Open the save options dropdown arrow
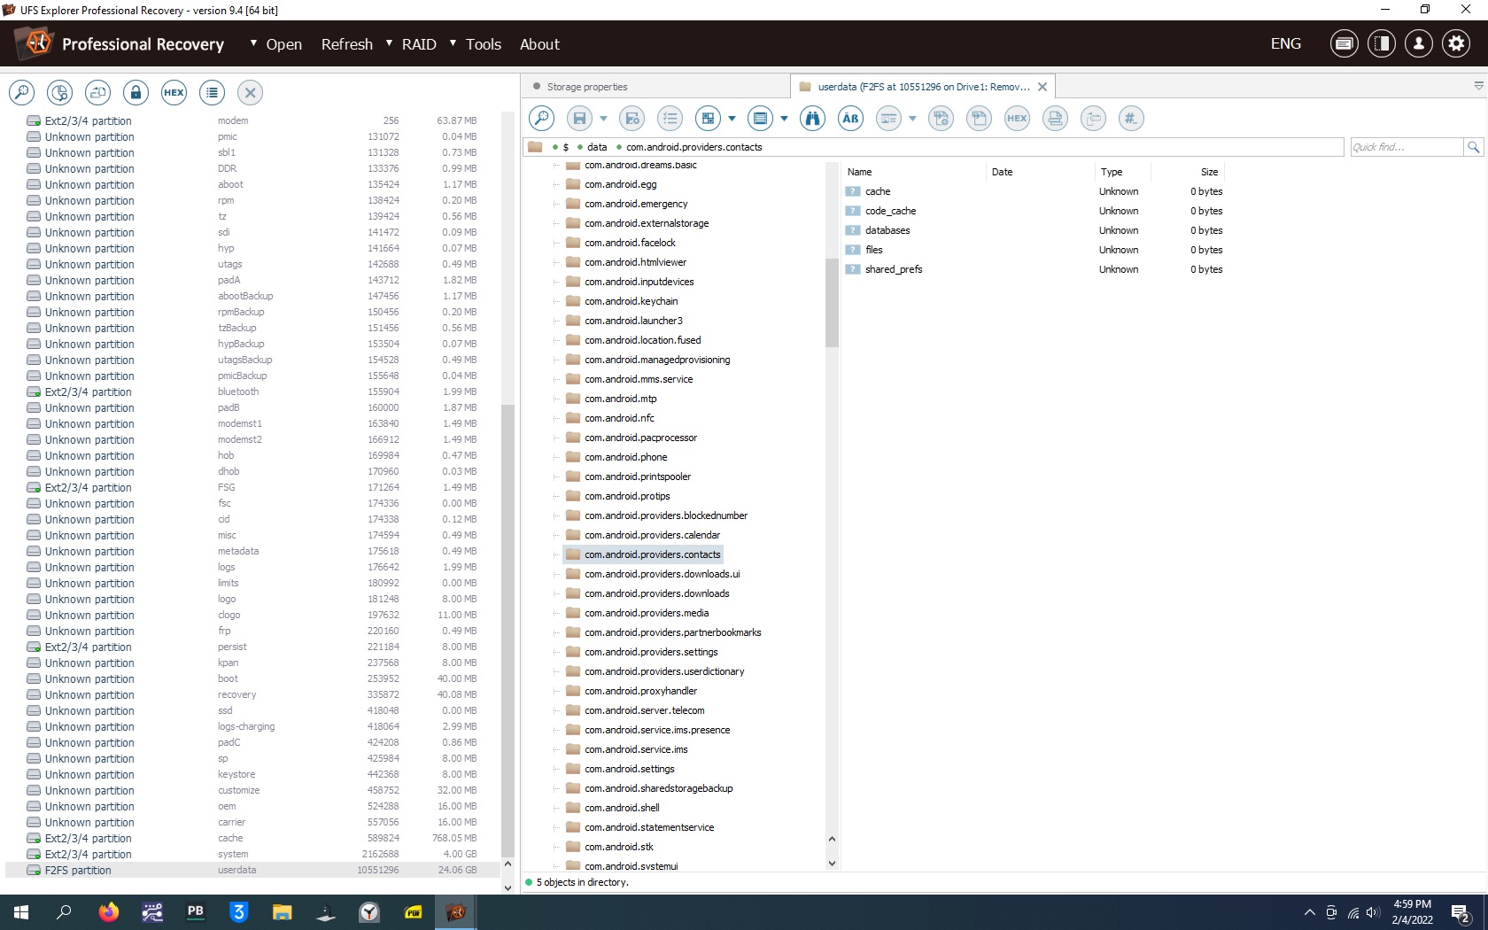This screenshot has height=930, width=1488. pos(604,118)
